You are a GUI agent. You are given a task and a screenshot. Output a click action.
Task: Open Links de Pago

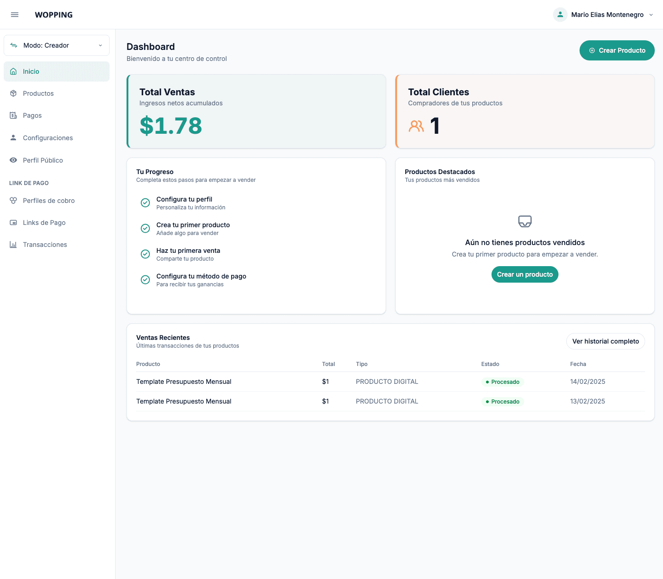pos(56,223)
